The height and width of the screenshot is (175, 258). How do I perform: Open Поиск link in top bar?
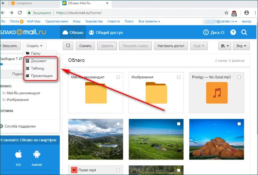[x=129, y=21]
